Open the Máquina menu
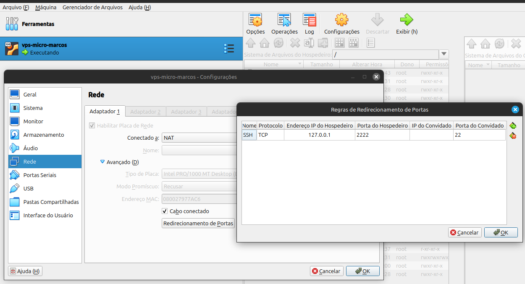 (x=46, y=7)
